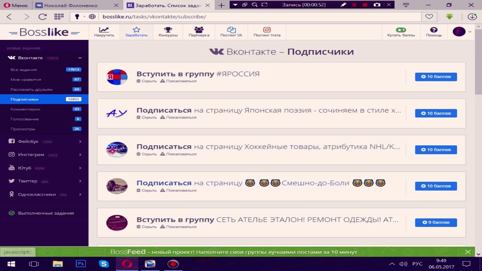The image size is (482, 271).
Task: Click the Хоккейные товары NHL avatar
Action: click(117, 149)
